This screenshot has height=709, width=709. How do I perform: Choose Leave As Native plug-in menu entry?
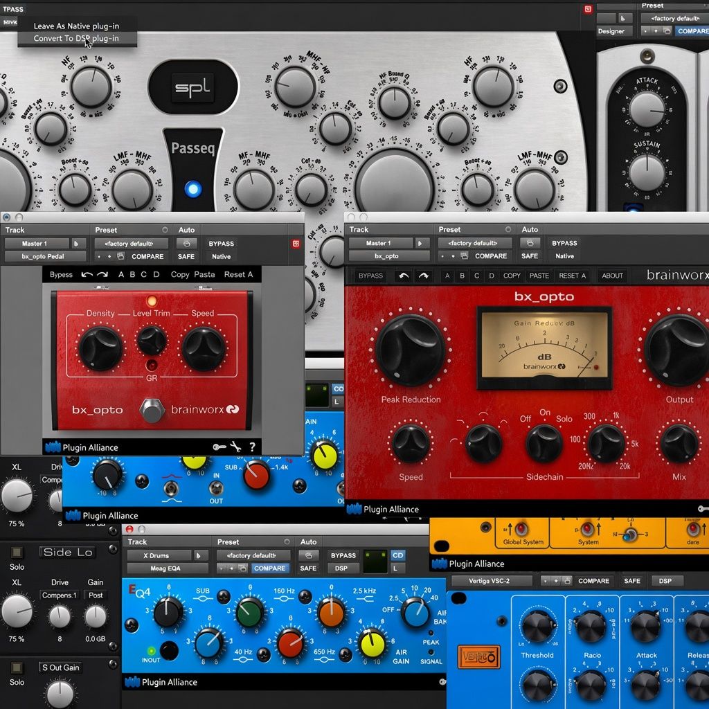click(x=77, y=26)
